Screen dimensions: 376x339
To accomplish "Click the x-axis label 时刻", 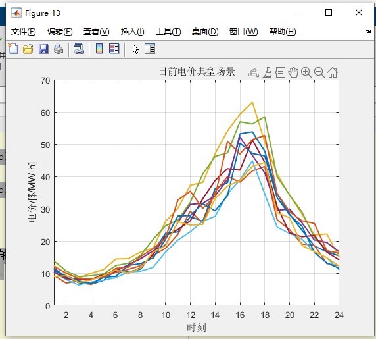I will coord(197,327).
